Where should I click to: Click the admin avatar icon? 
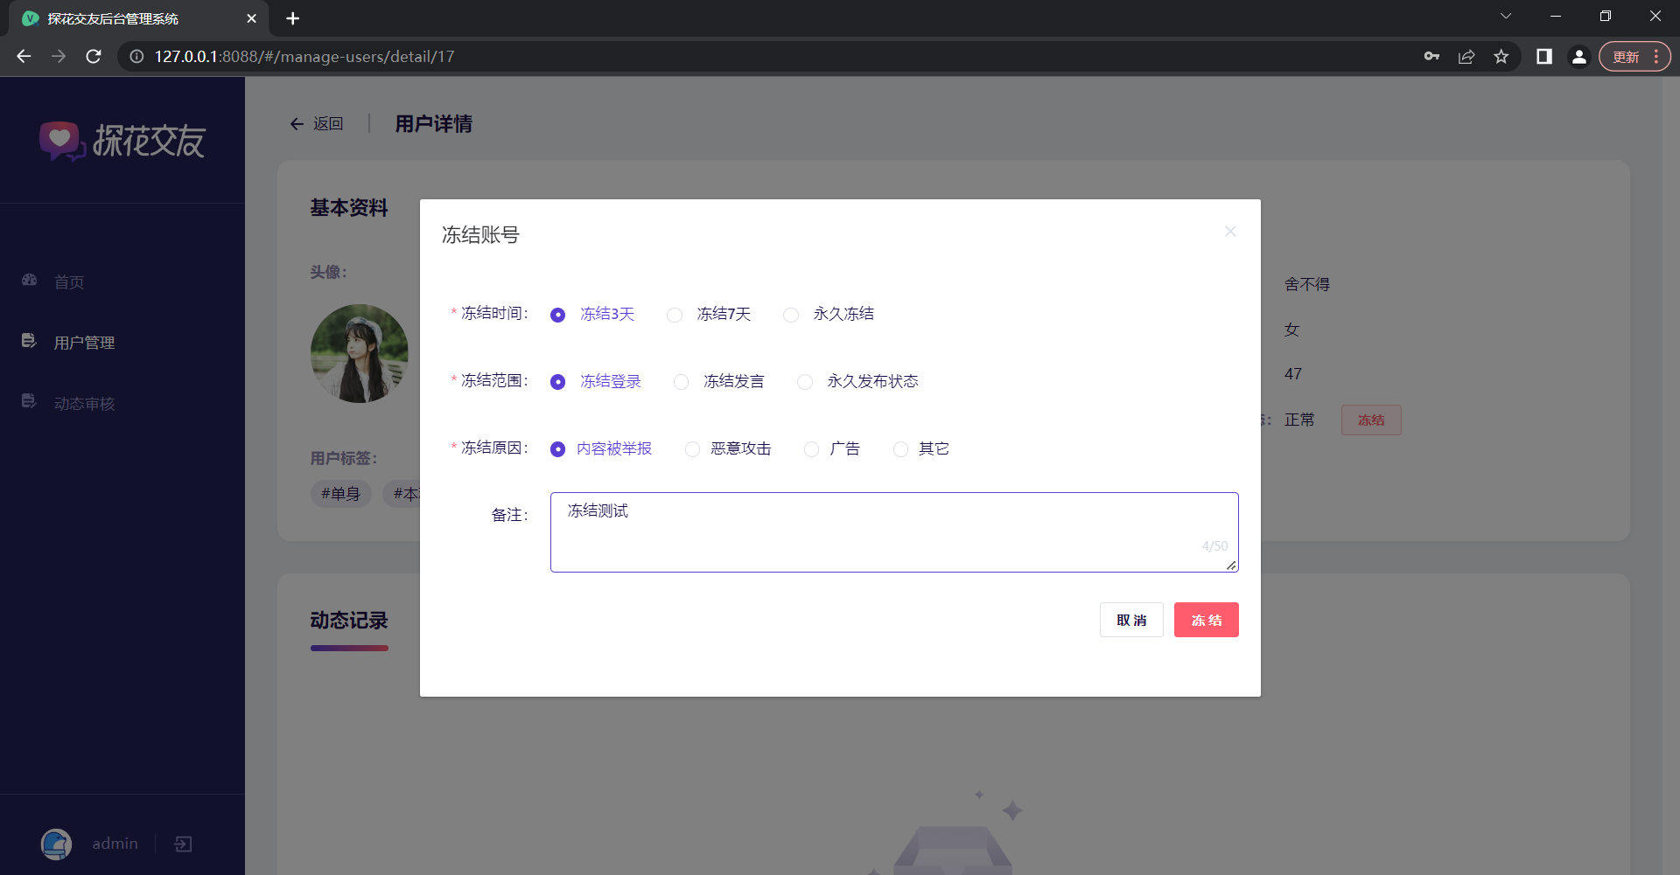tap(57, 844)
